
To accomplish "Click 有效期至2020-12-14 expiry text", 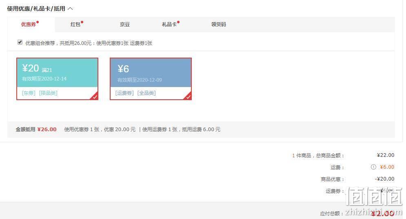I will 44,79.
